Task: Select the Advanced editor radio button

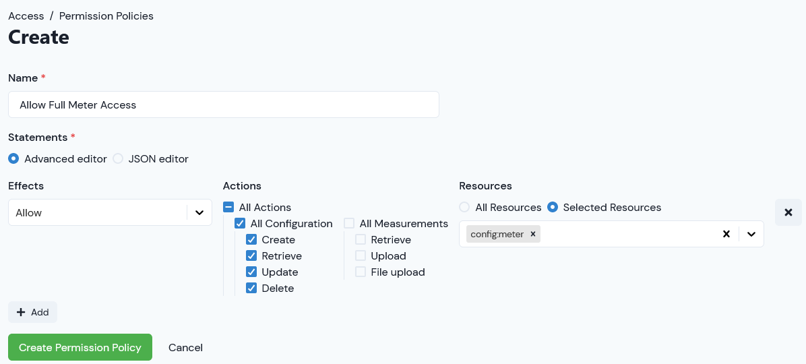Action: (x=14, y=159)
